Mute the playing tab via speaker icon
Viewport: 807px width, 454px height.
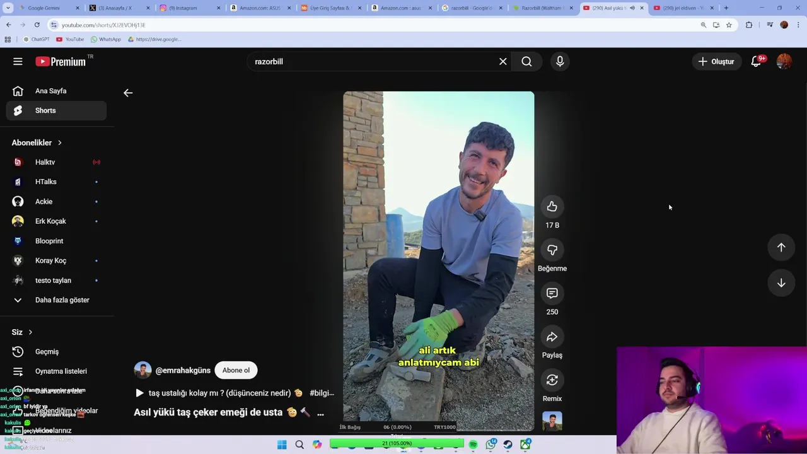pos(632,8)
